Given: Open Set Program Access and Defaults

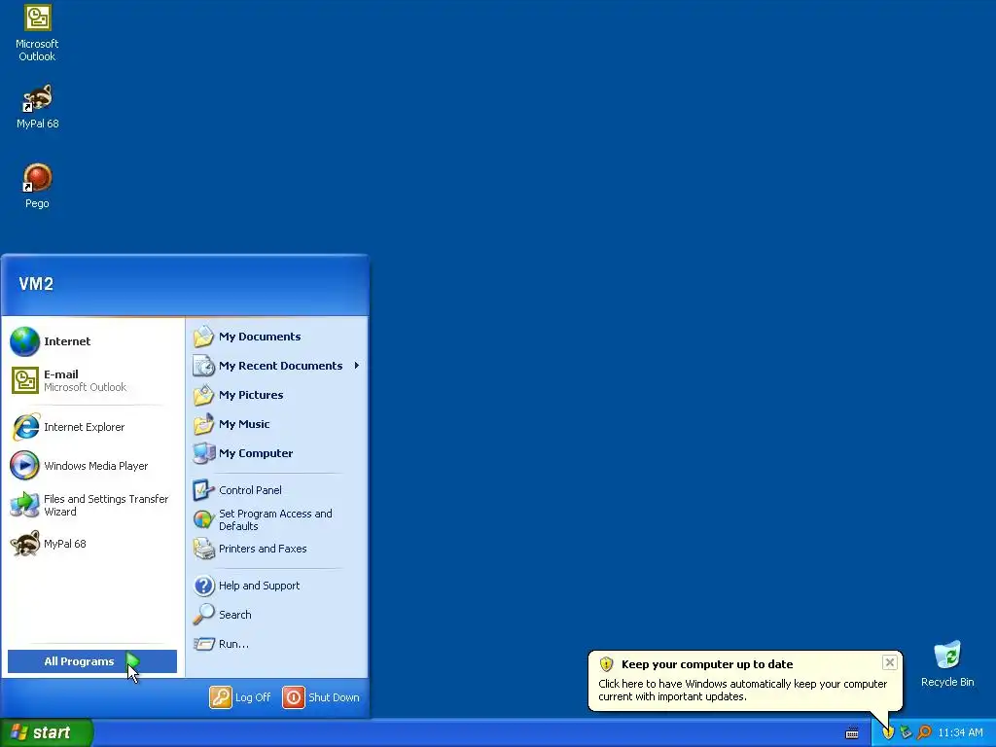Looking at the screenshot, I should pyautogui.click(x=277, y=519).
